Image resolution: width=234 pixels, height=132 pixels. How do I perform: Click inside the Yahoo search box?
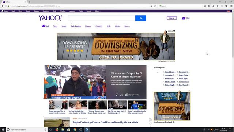coord(102,18)
